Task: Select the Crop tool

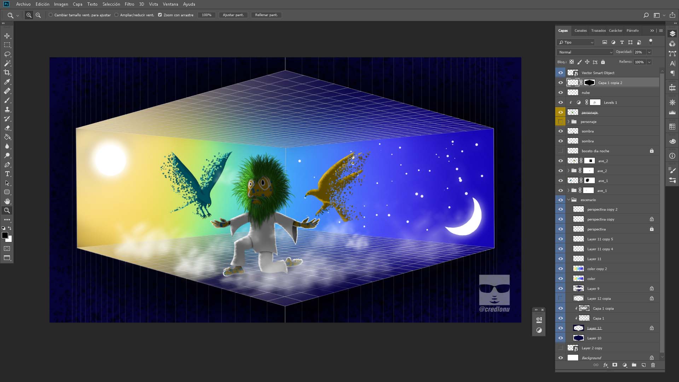Action: click(x=7, y=73)
